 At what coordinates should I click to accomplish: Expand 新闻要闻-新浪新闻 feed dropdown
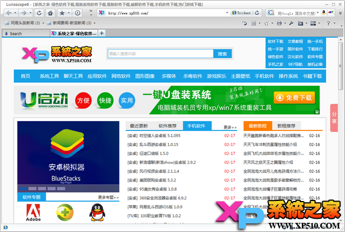click(95, 23)
